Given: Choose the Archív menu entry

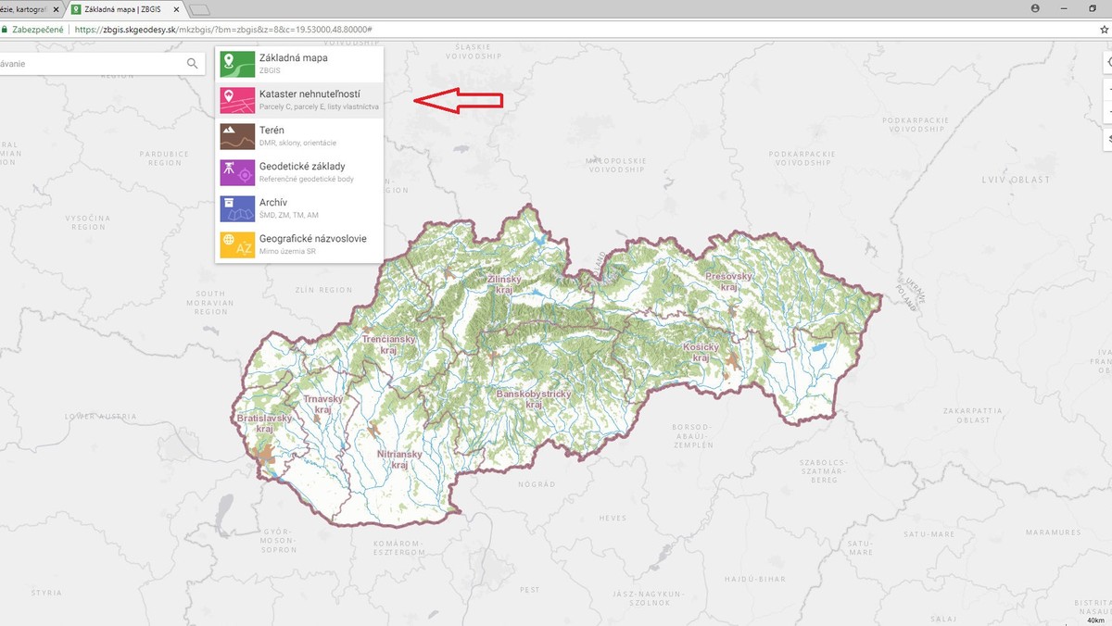Looking at the screenshot, I should pyautogui.click(x=298, y=208).
